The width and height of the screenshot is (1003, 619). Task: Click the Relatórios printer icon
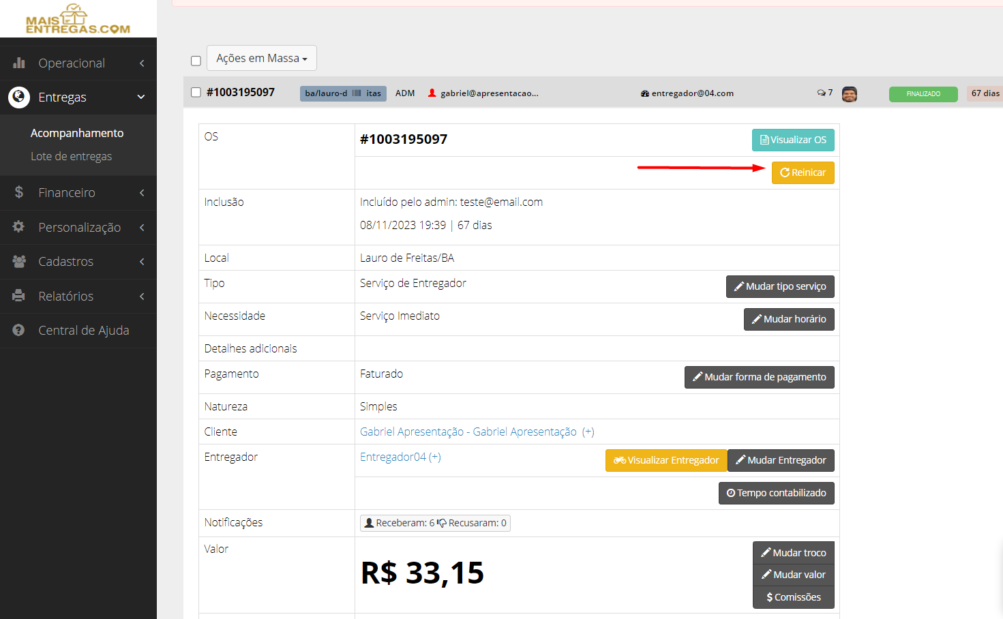(19, 296)
